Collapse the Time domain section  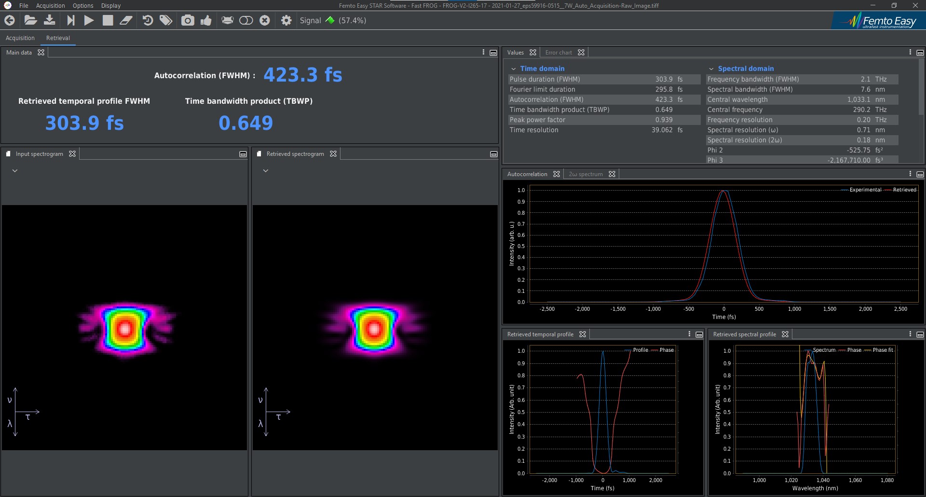514,69
